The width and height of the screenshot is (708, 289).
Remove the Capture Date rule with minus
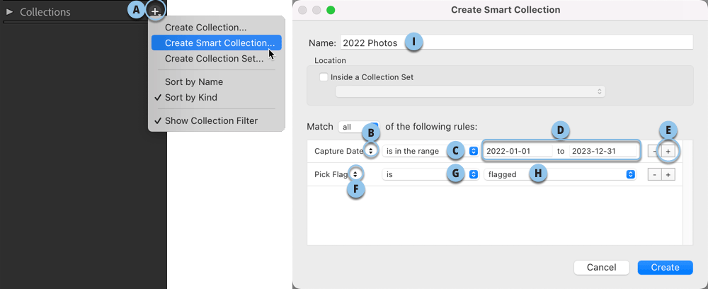coord(654,151)
